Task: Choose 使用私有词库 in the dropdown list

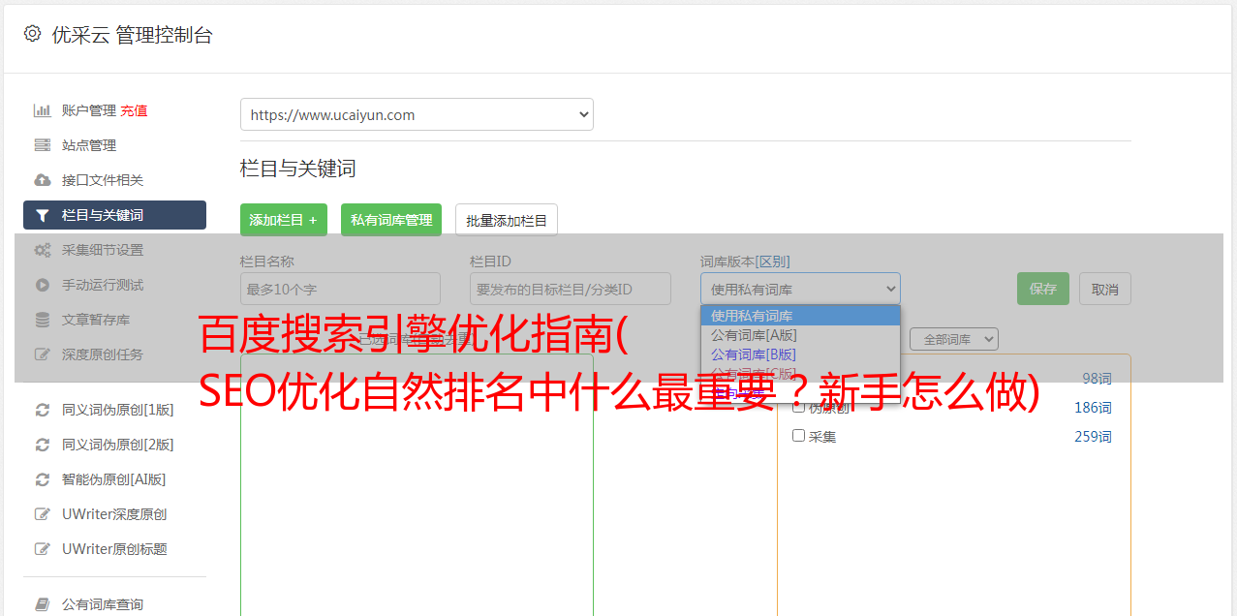Action: 800,316
